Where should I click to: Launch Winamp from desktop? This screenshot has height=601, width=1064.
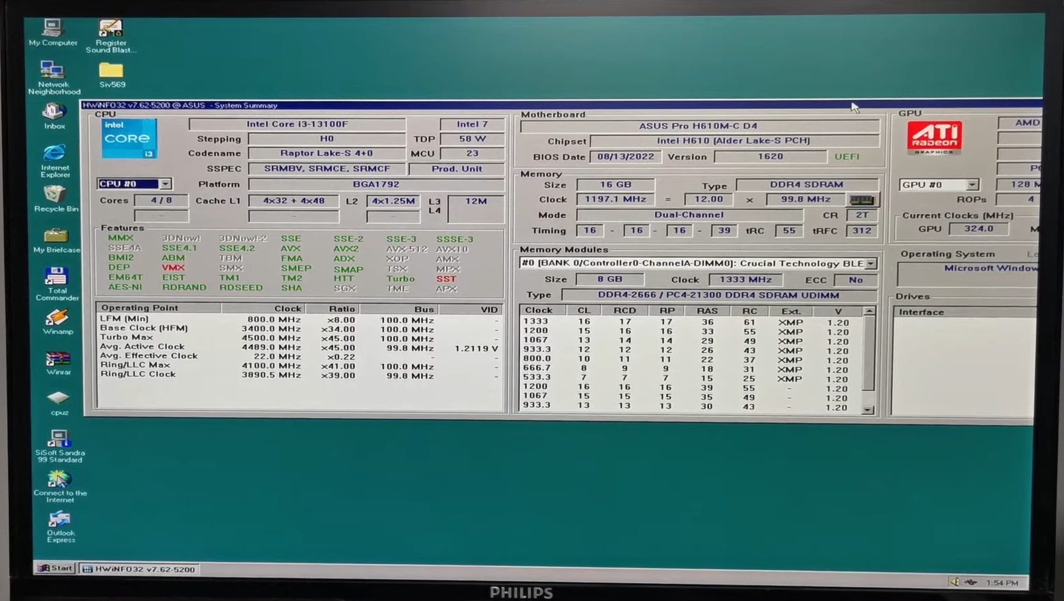(x=57, y=322)
